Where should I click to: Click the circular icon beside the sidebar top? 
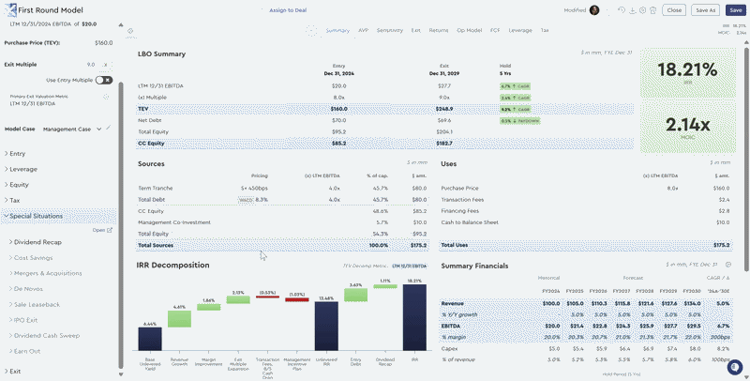[x=130, y=31]
